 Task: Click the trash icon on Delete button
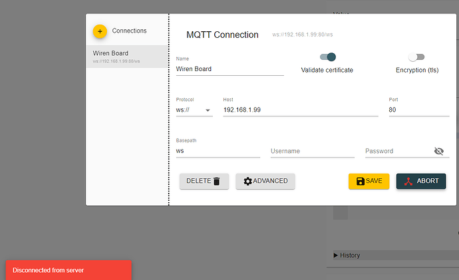[216, 181]
